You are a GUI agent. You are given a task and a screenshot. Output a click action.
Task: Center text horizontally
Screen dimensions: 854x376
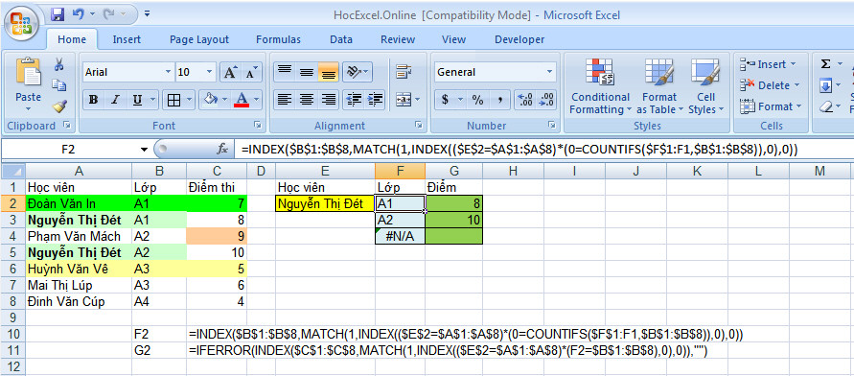click(x=307, y=100)
